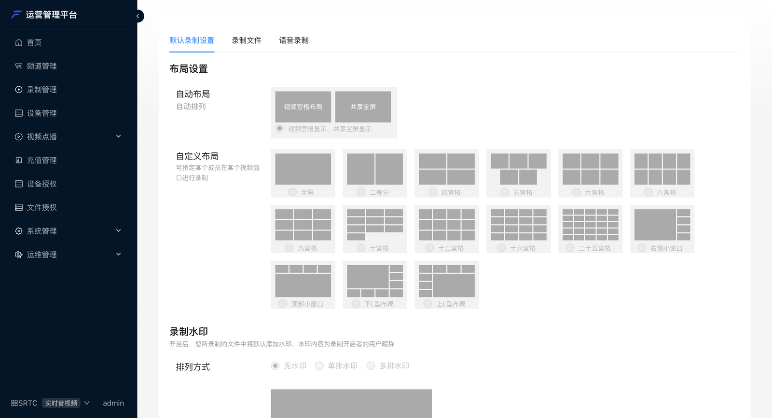Select the 无水印 radio option
772x418 pixels.
(275, 366)
